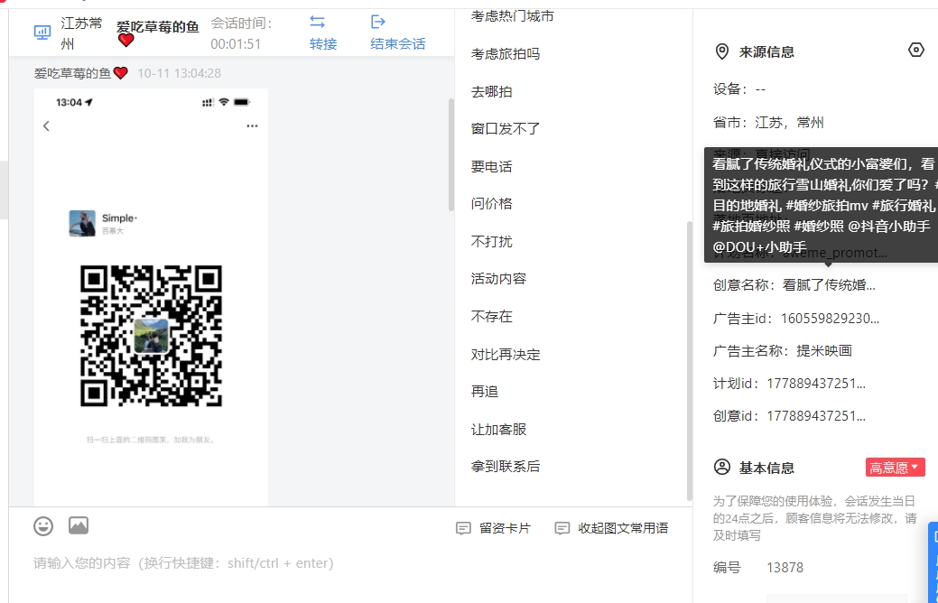Click the 编号 value 13878
Screen dimensions: 938x603
785,567
